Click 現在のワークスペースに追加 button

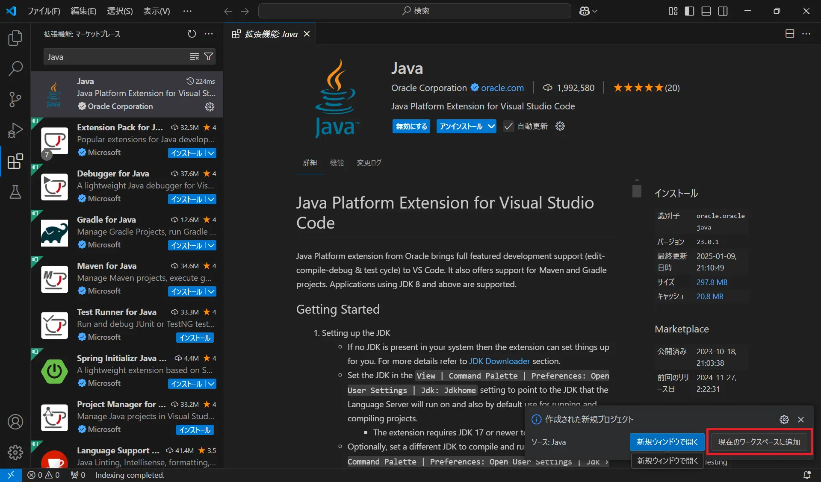[x=759, y=442]
